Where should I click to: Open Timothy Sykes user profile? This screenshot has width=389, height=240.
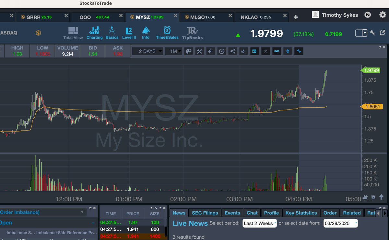click(x=335, y=15)
